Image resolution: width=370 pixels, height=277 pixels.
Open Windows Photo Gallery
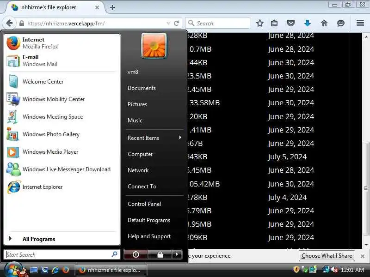(x=62, y=134)
